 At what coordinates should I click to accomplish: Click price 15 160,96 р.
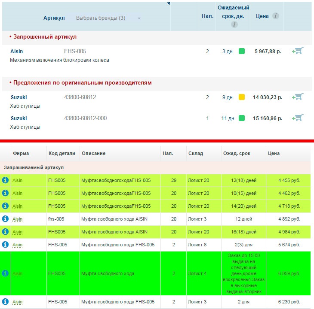[x=268, y=118]
